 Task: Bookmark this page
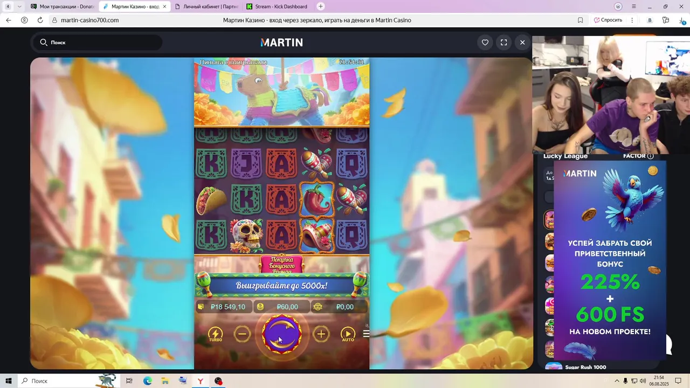click(580, 20)
